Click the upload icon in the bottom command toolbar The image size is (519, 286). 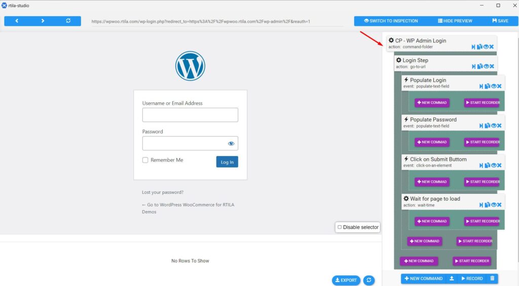click(452, 278)
